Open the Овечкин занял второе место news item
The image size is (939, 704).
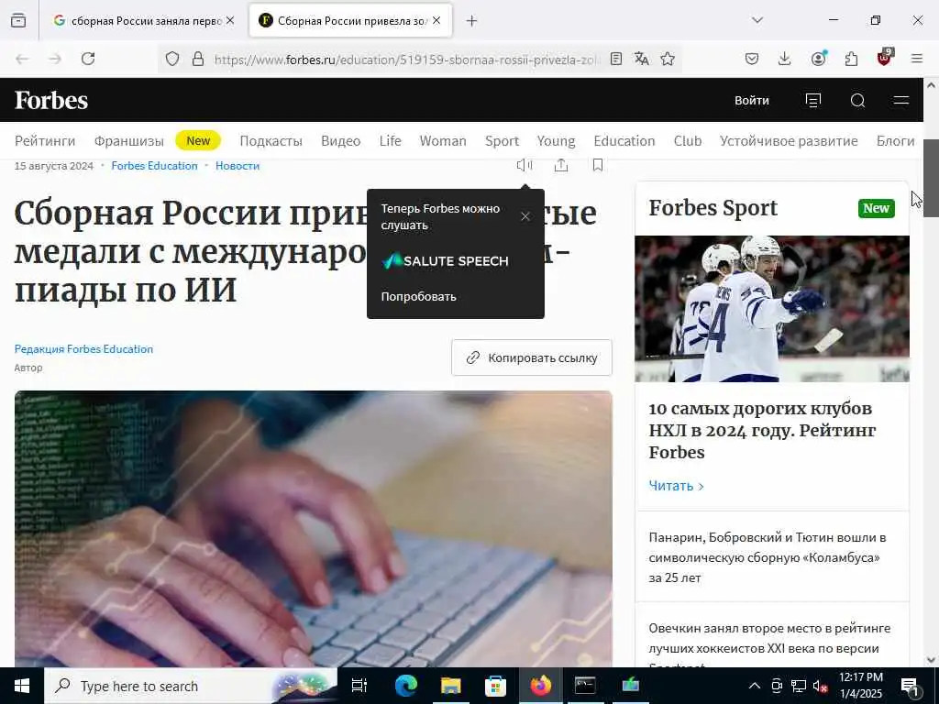coord(769,646)
